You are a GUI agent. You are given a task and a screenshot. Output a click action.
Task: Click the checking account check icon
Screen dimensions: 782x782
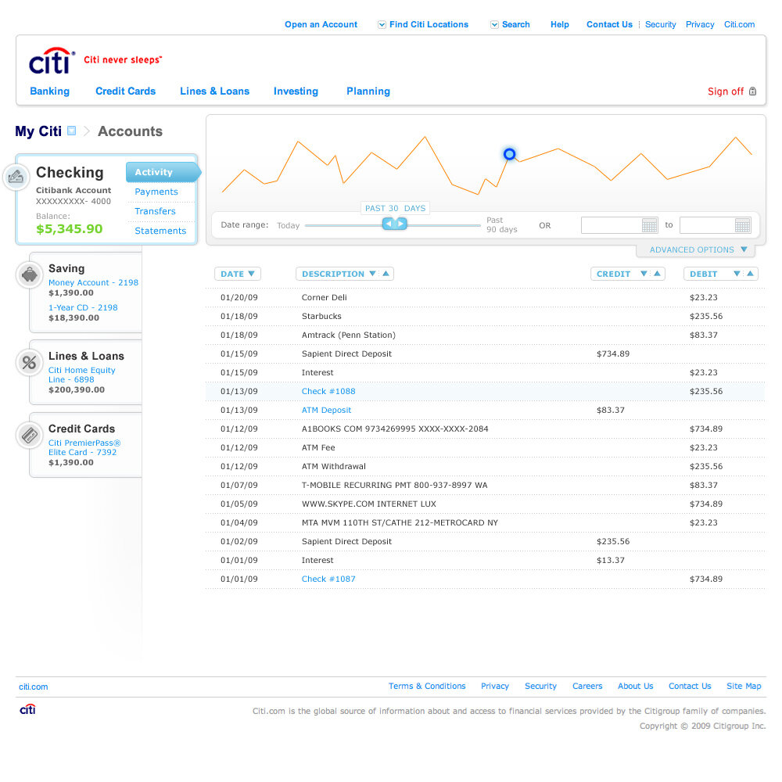(16, 177)
